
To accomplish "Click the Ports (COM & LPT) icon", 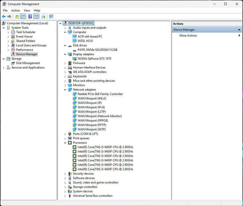I will 70,134.
